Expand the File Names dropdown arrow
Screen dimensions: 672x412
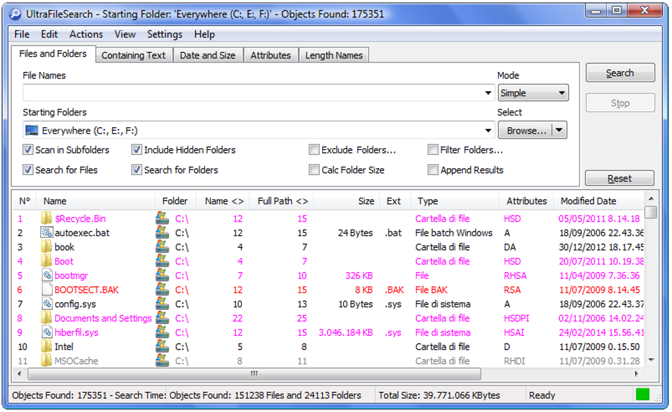pos(488,92)
